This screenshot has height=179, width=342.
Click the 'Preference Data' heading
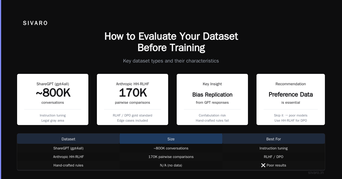291,95
